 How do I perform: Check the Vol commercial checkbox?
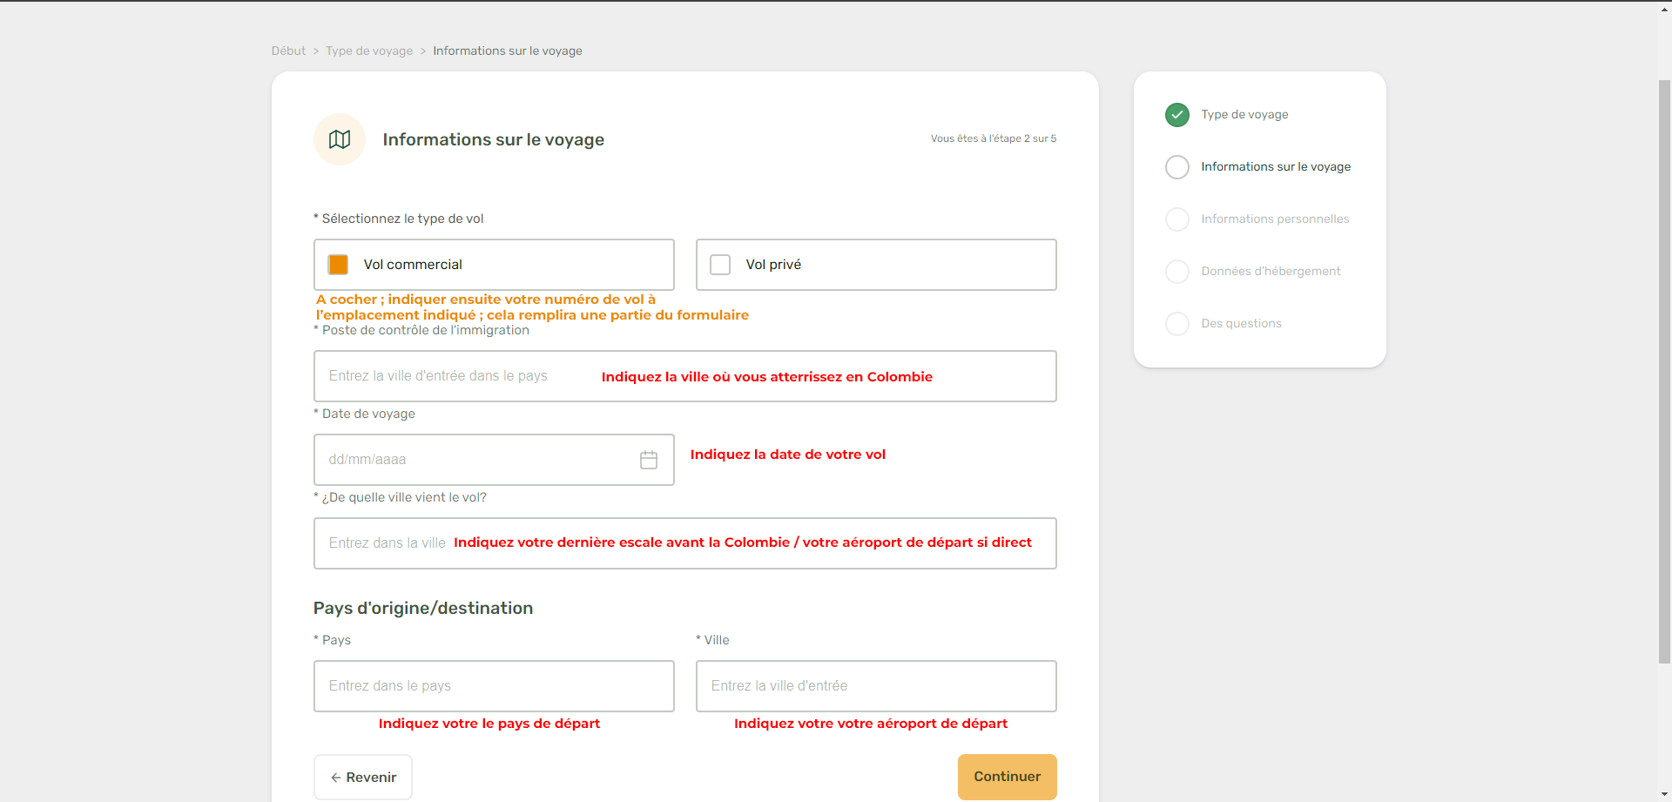point(338,265)
